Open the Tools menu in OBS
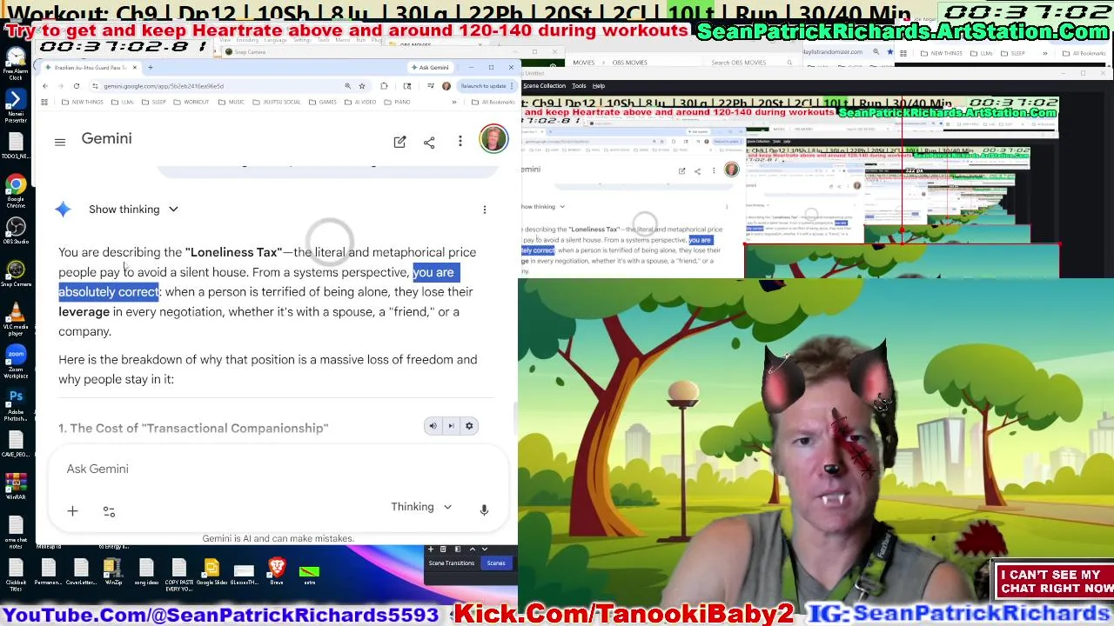 tap(579, 86)
